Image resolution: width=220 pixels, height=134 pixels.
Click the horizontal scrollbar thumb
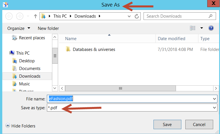click(121, 88)
